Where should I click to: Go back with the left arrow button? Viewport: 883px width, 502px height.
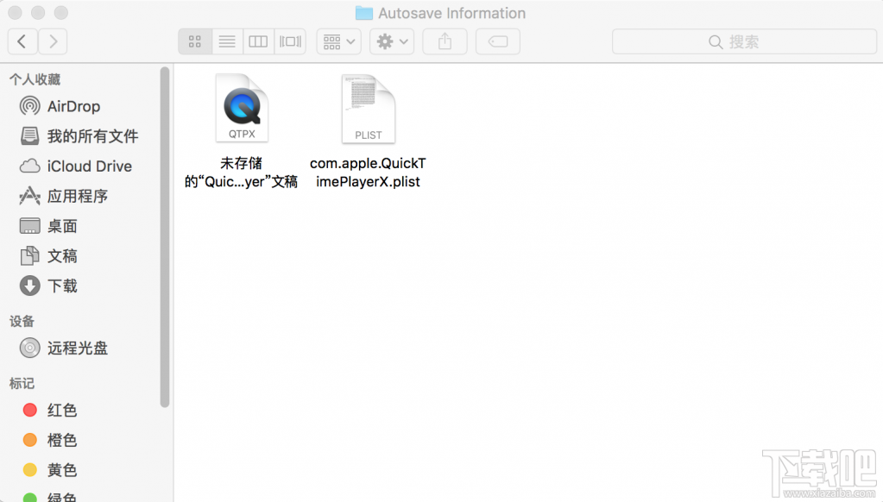click(22, 41)
